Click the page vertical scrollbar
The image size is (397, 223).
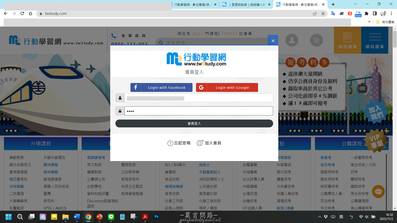(x=395, y=119)
